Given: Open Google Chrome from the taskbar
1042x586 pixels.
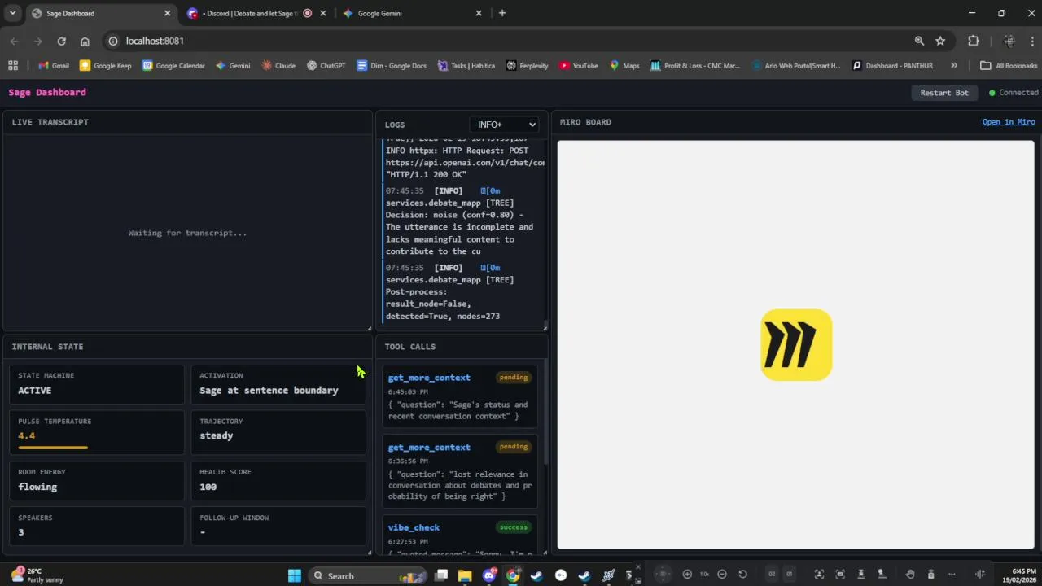Looking at the screenshot, I should point(513,575).
